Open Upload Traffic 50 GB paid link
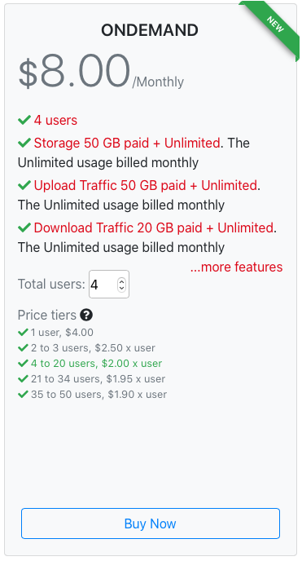The width and height of the screenshot is (302, 561). tap(145, 185)
